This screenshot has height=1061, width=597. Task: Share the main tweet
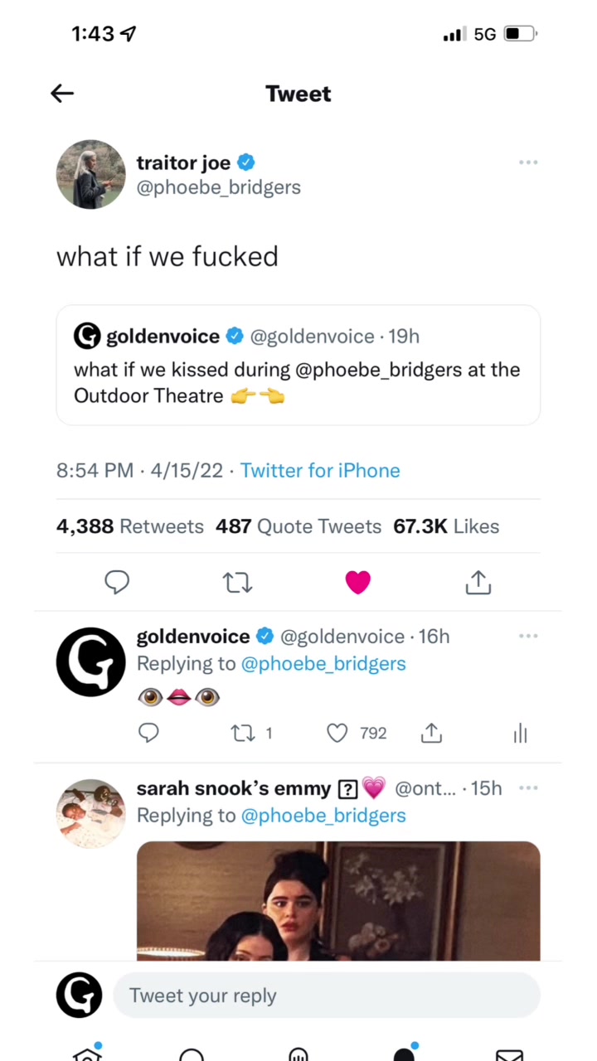coord(478,583)
